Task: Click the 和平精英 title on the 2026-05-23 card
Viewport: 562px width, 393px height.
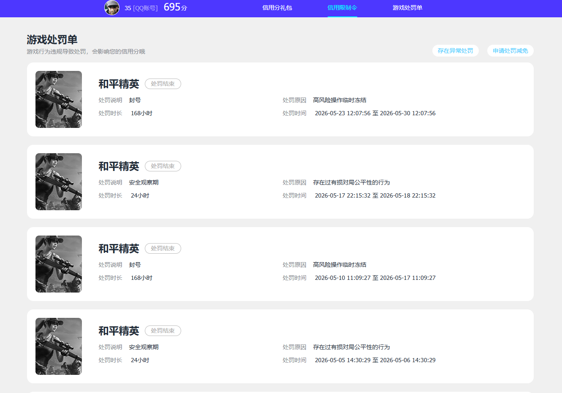Action: point(119,84)
